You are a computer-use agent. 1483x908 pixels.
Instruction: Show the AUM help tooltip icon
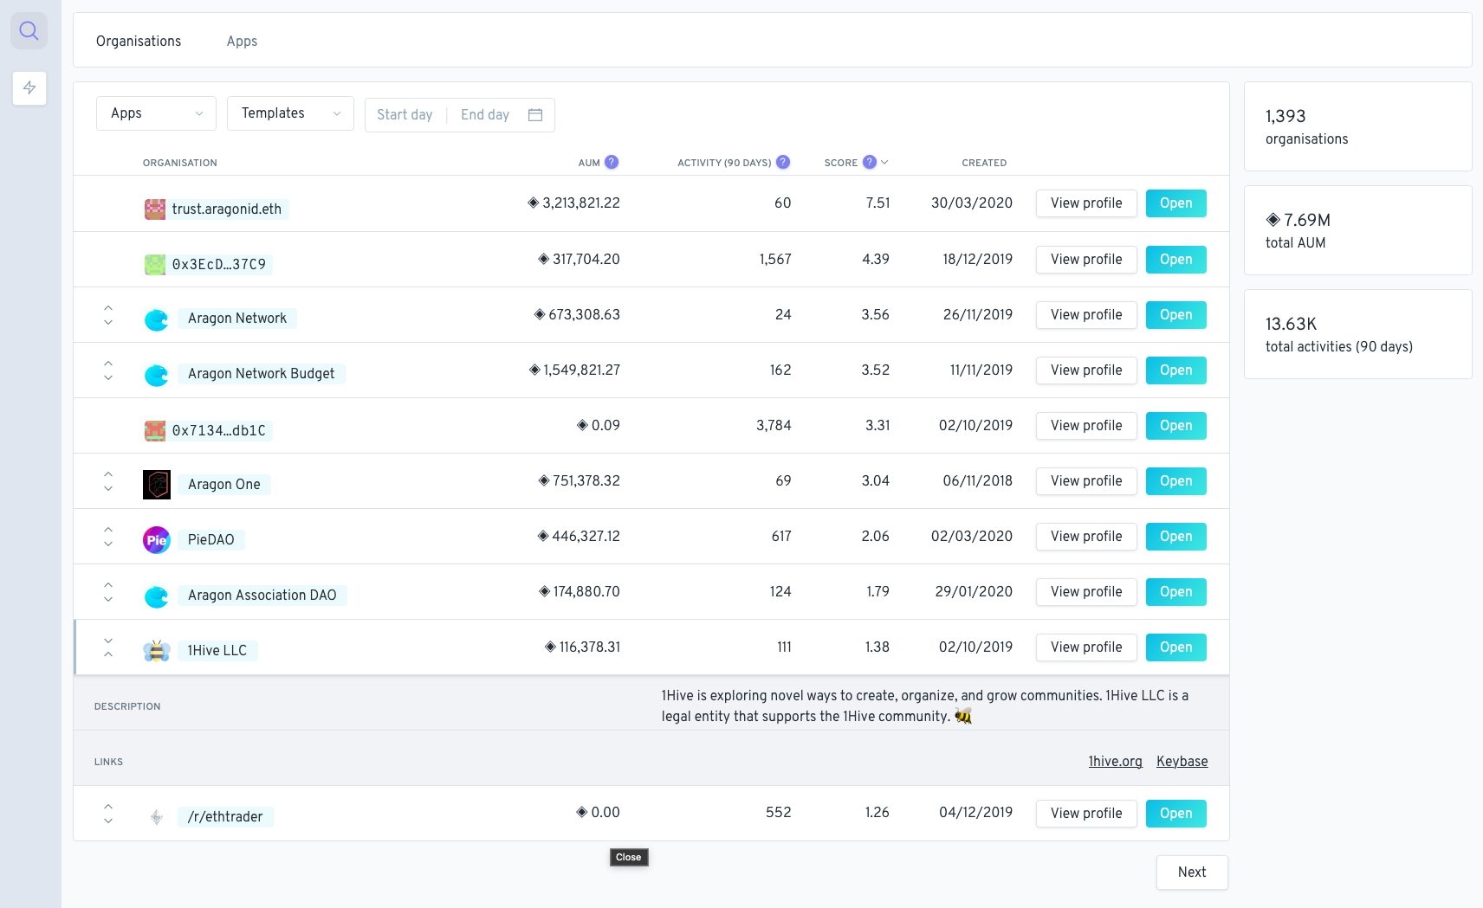(612, 162)
